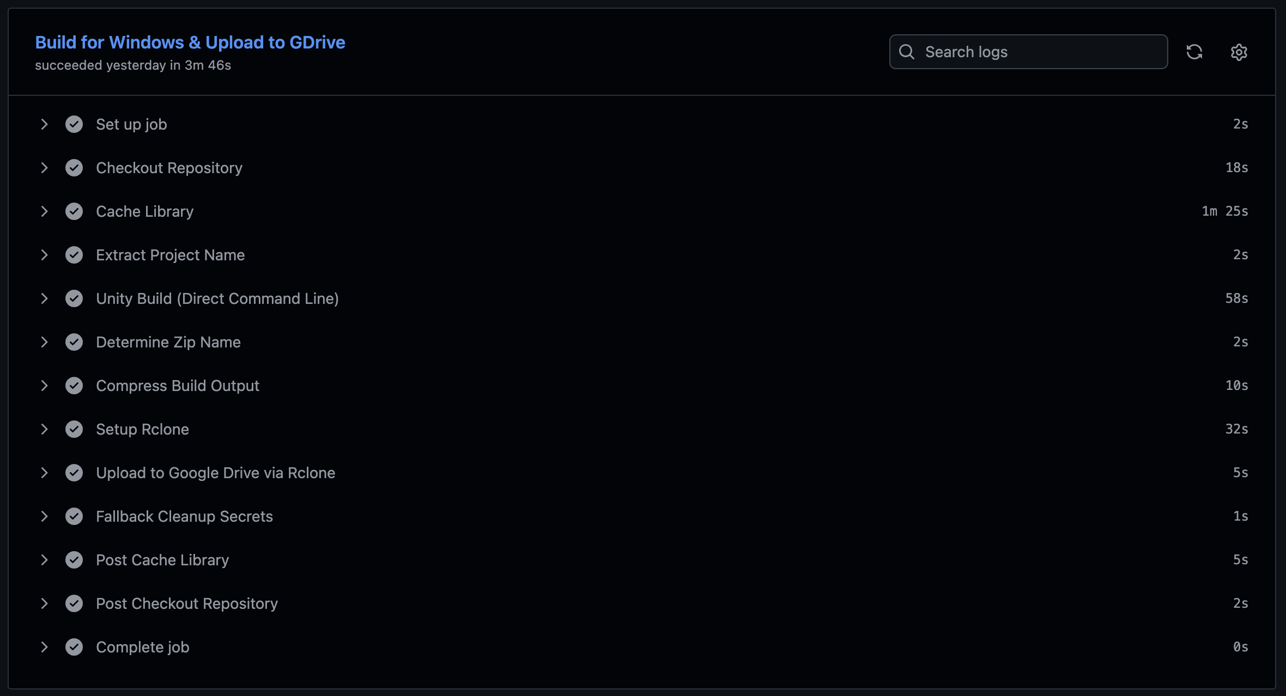Click Complete job success checkmark icon

point(74,647)
